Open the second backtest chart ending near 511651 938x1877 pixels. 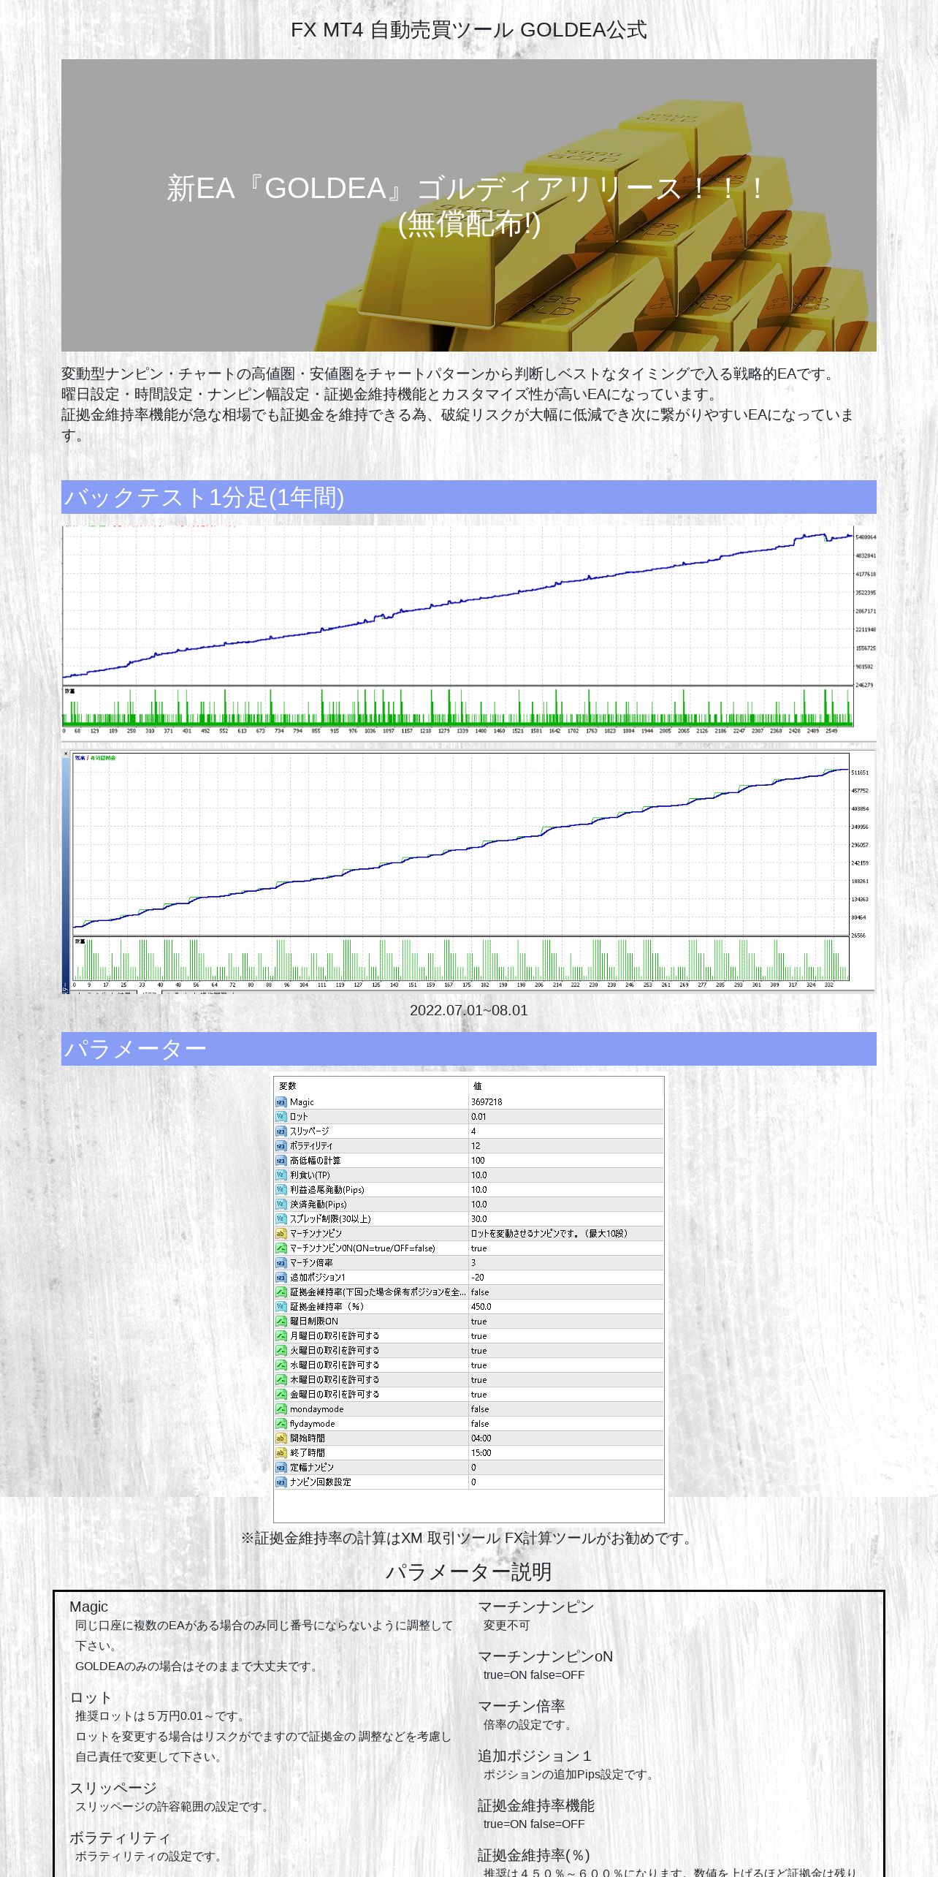click(468, 871)
